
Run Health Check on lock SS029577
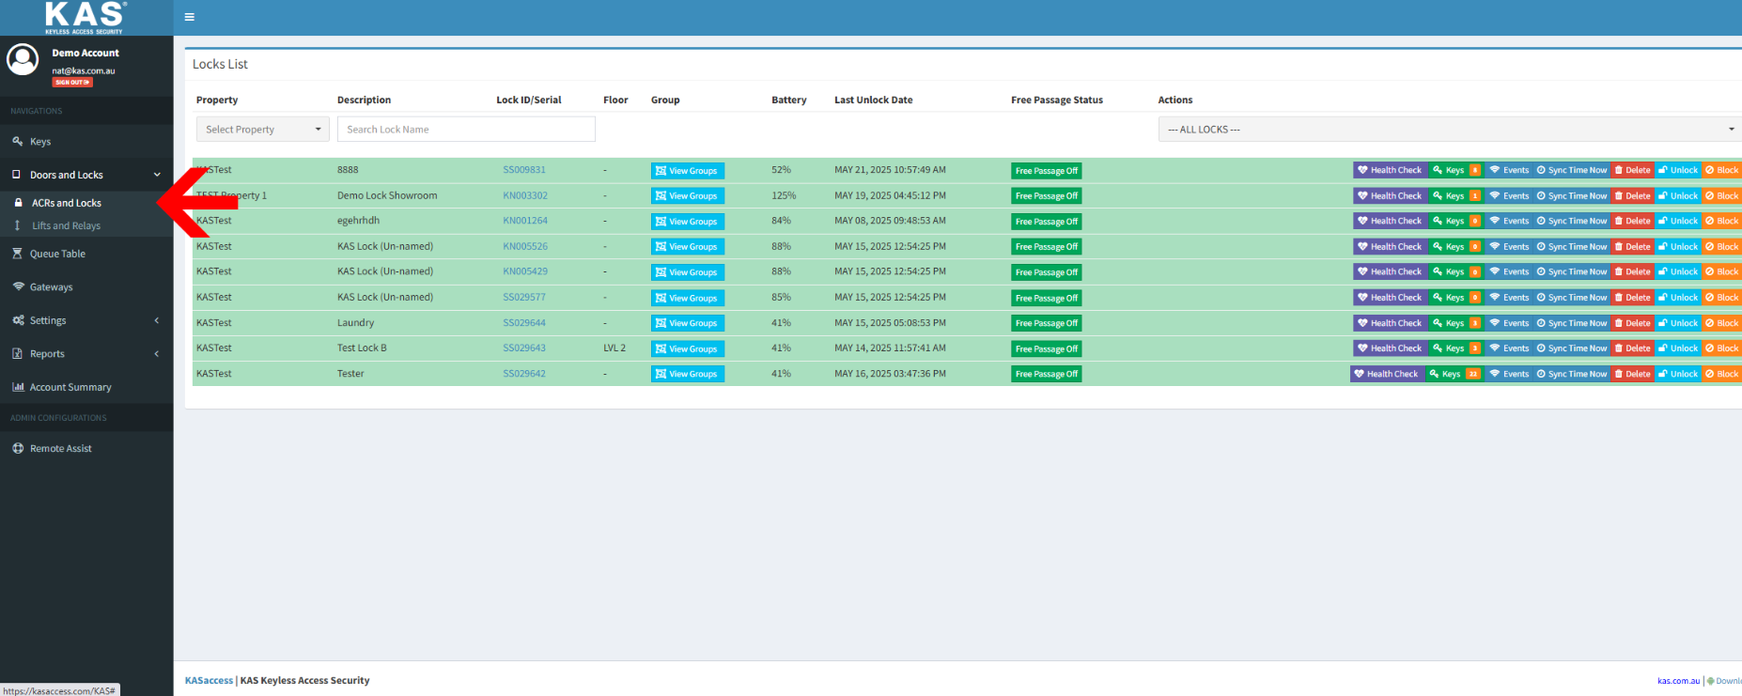pos(1390,297)
